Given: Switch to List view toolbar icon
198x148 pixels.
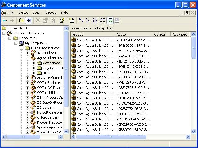Looking at the screenshot, I should (x=95, y=20).
